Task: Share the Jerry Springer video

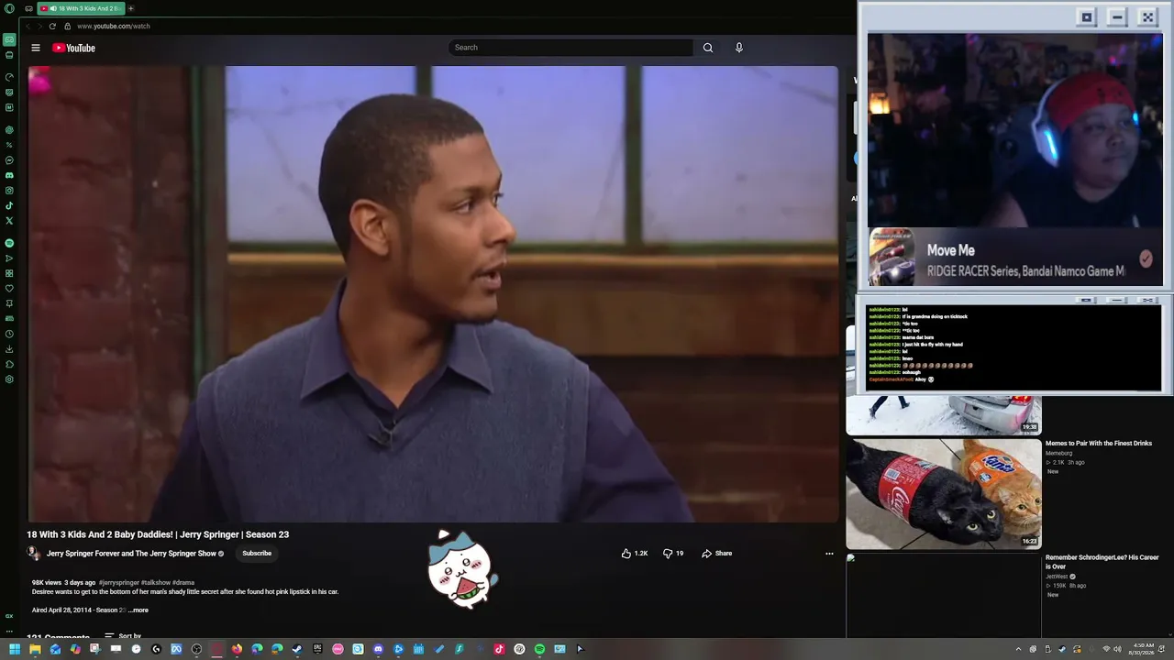Action: pyautogui.click(x=717, y=554)
